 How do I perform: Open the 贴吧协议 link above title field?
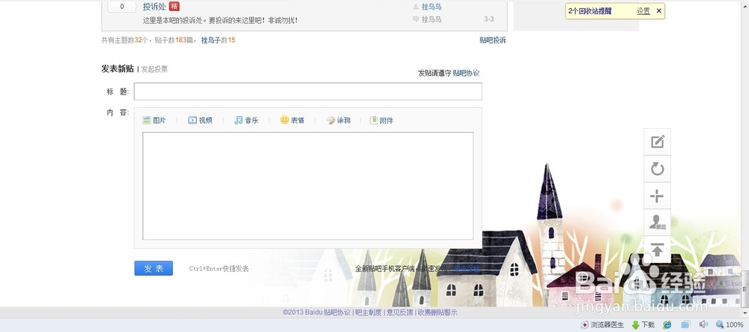point(466,73)
